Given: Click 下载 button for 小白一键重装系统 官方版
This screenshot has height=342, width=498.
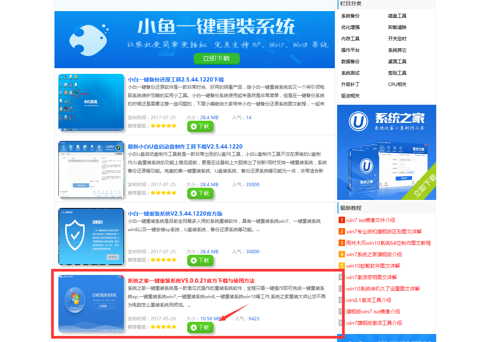Looking at the screenshot, I should point(200,260).
